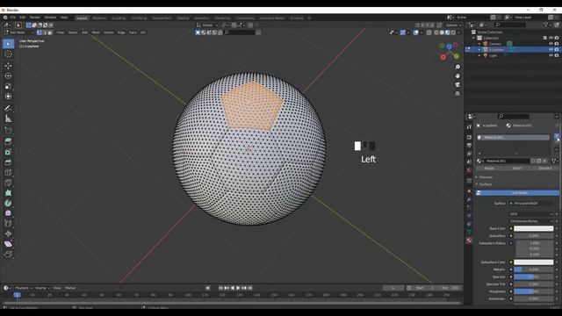Toggle Camera visibility eye in outliner
The height and width of the screenshot is (316, 562).
tap(551, 44)
